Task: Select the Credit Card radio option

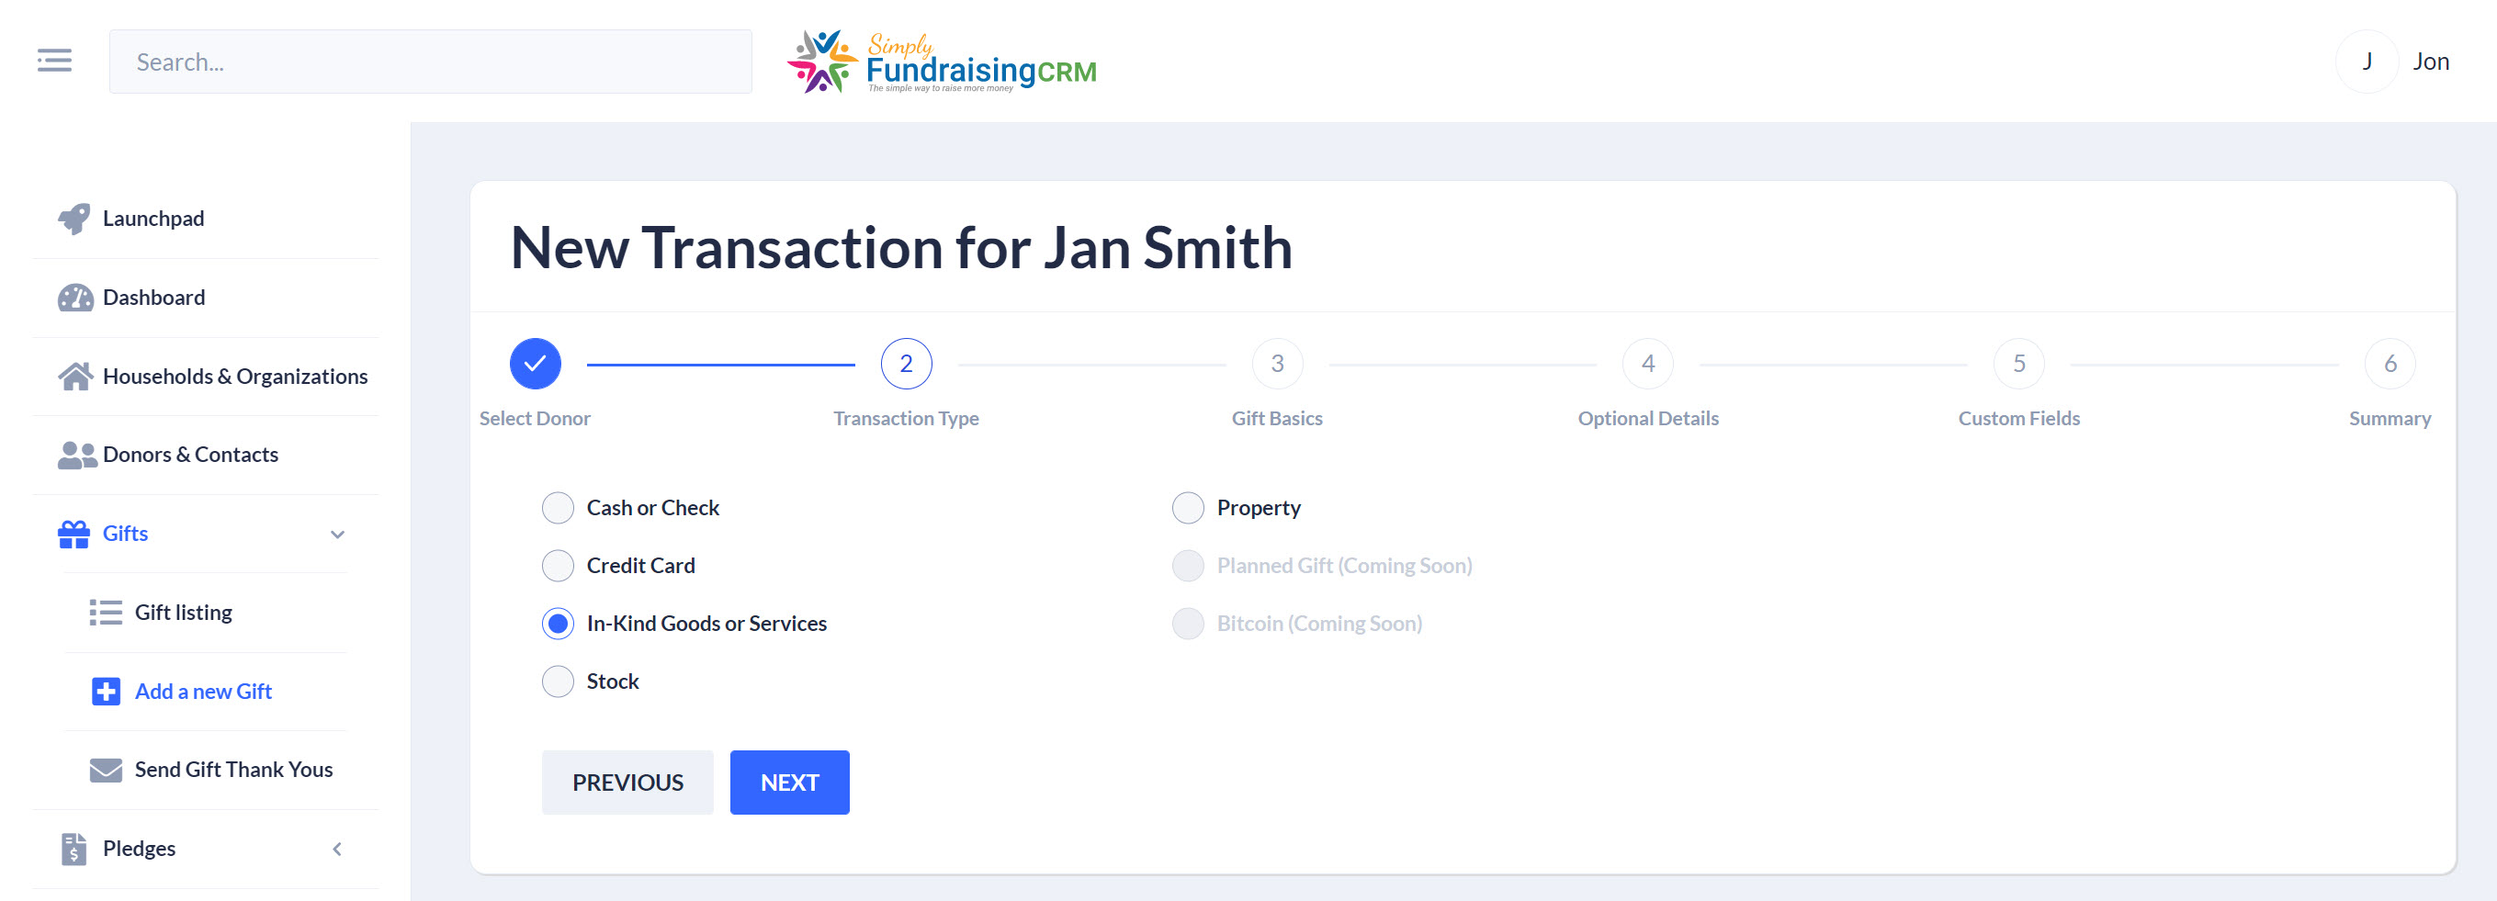Action: point(558,566)
